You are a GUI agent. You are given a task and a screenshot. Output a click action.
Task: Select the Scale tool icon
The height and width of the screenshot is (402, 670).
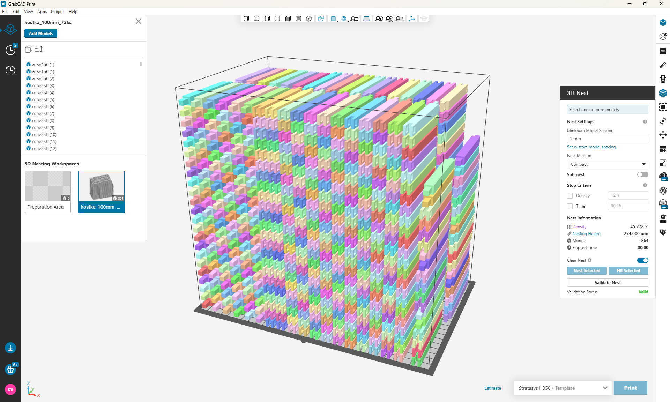tap(663, 163)
